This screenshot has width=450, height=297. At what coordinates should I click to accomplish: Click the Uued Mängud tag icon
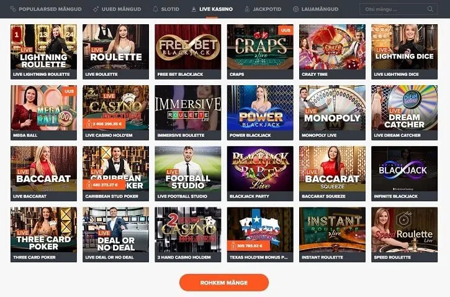point(96,9)
